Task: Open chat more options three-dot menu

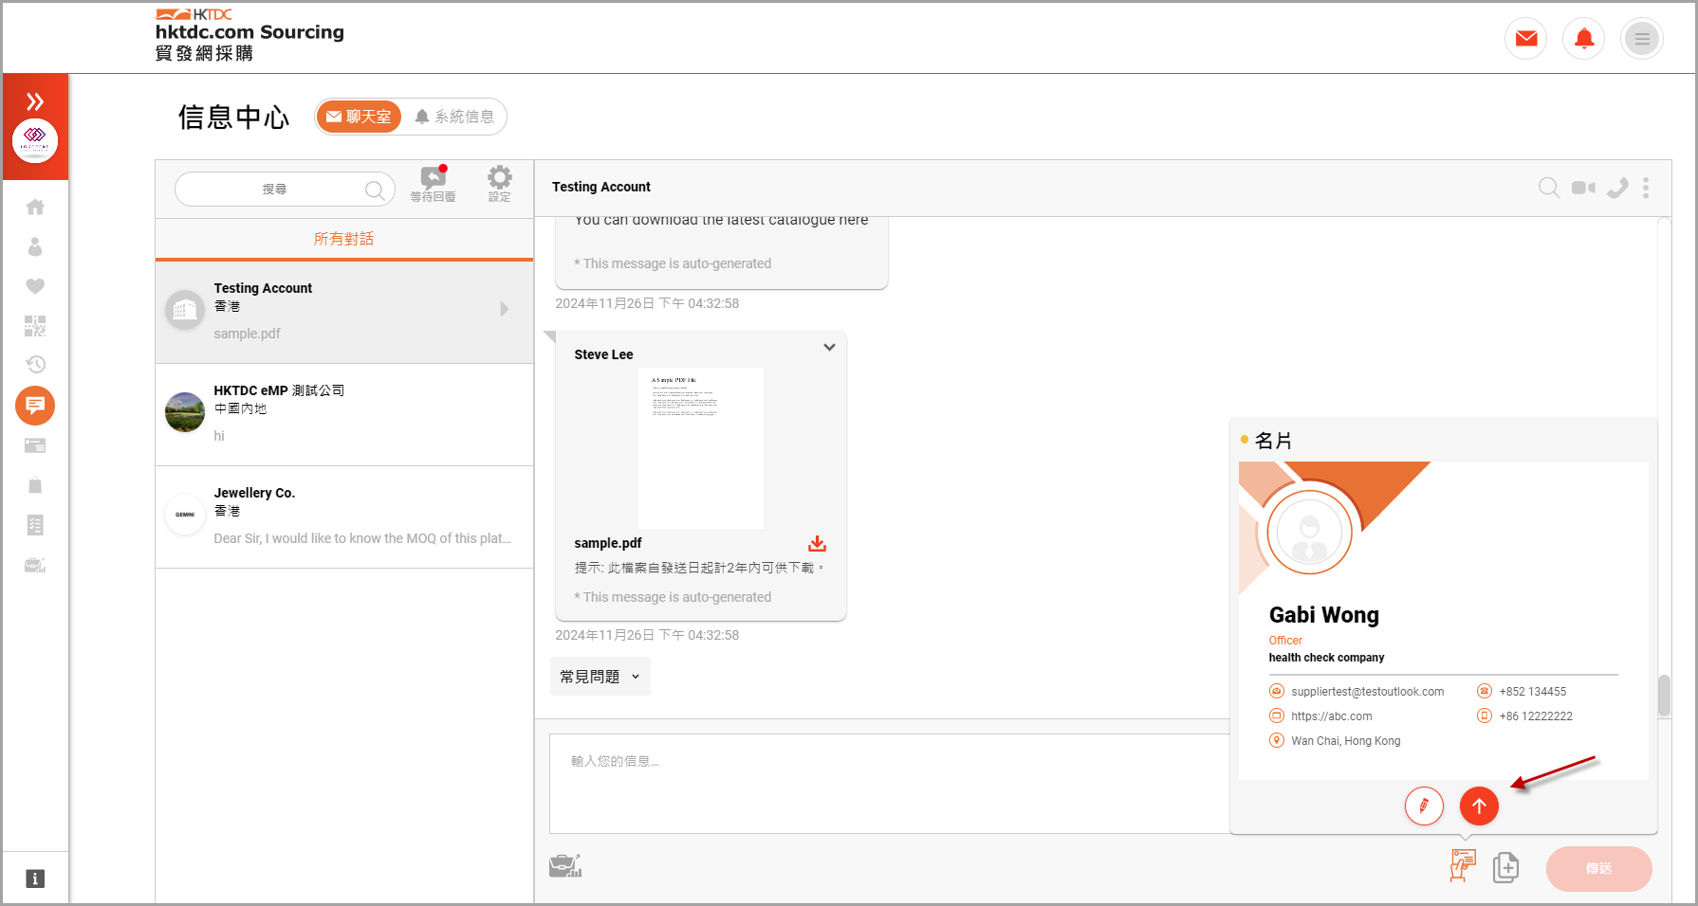Action: click(x=1646, y=188)
